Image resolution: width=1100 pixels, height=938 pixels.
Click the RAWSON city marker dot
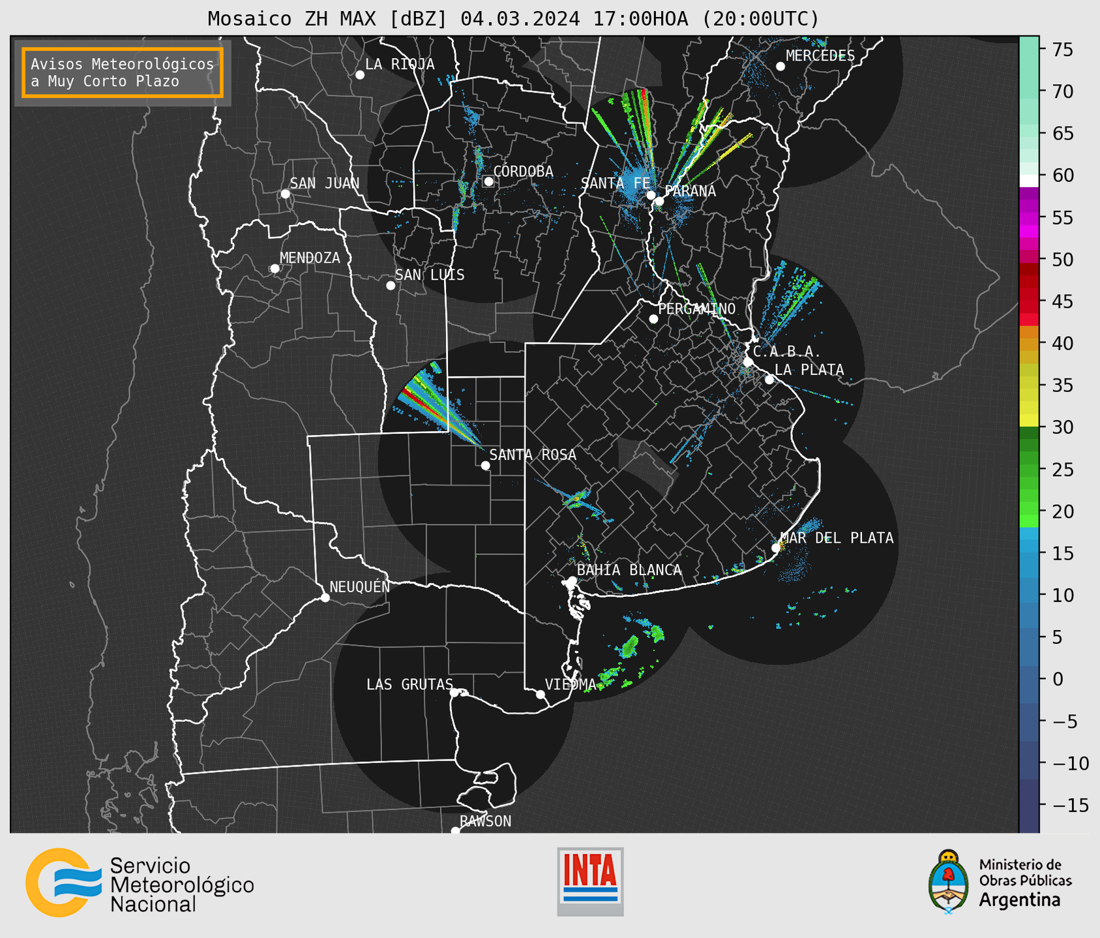pos(455,831)
